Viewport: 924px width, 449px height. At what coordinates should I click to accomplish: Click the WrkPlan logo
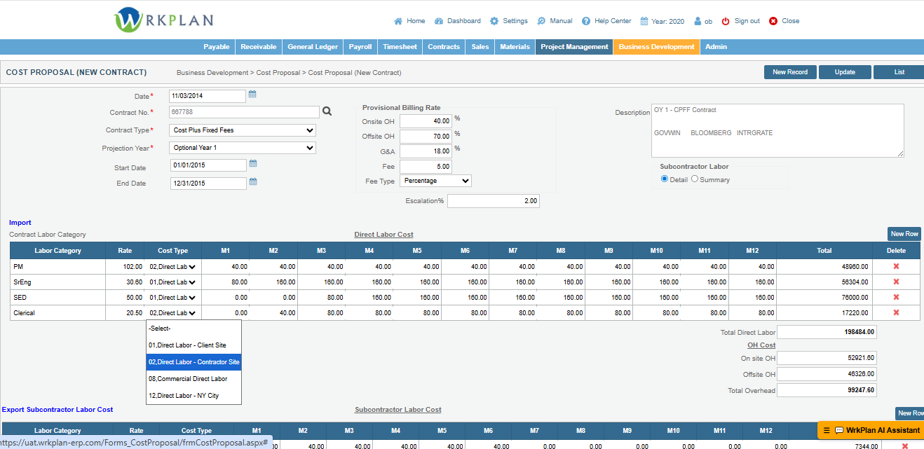pyautogui.click(x=164, y=20)
